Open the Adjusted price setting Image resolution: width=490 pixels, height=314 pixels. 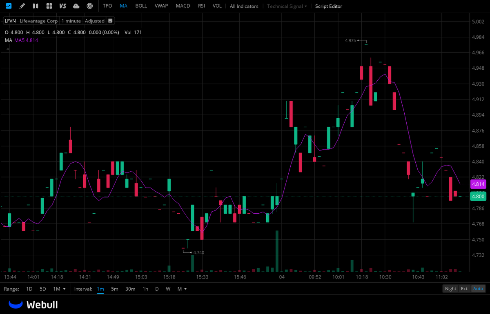coord(95,21)
